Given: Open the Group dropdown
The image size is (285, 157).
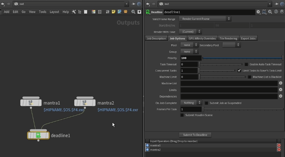Looking at the screenshot, I should tap(189, 52).
